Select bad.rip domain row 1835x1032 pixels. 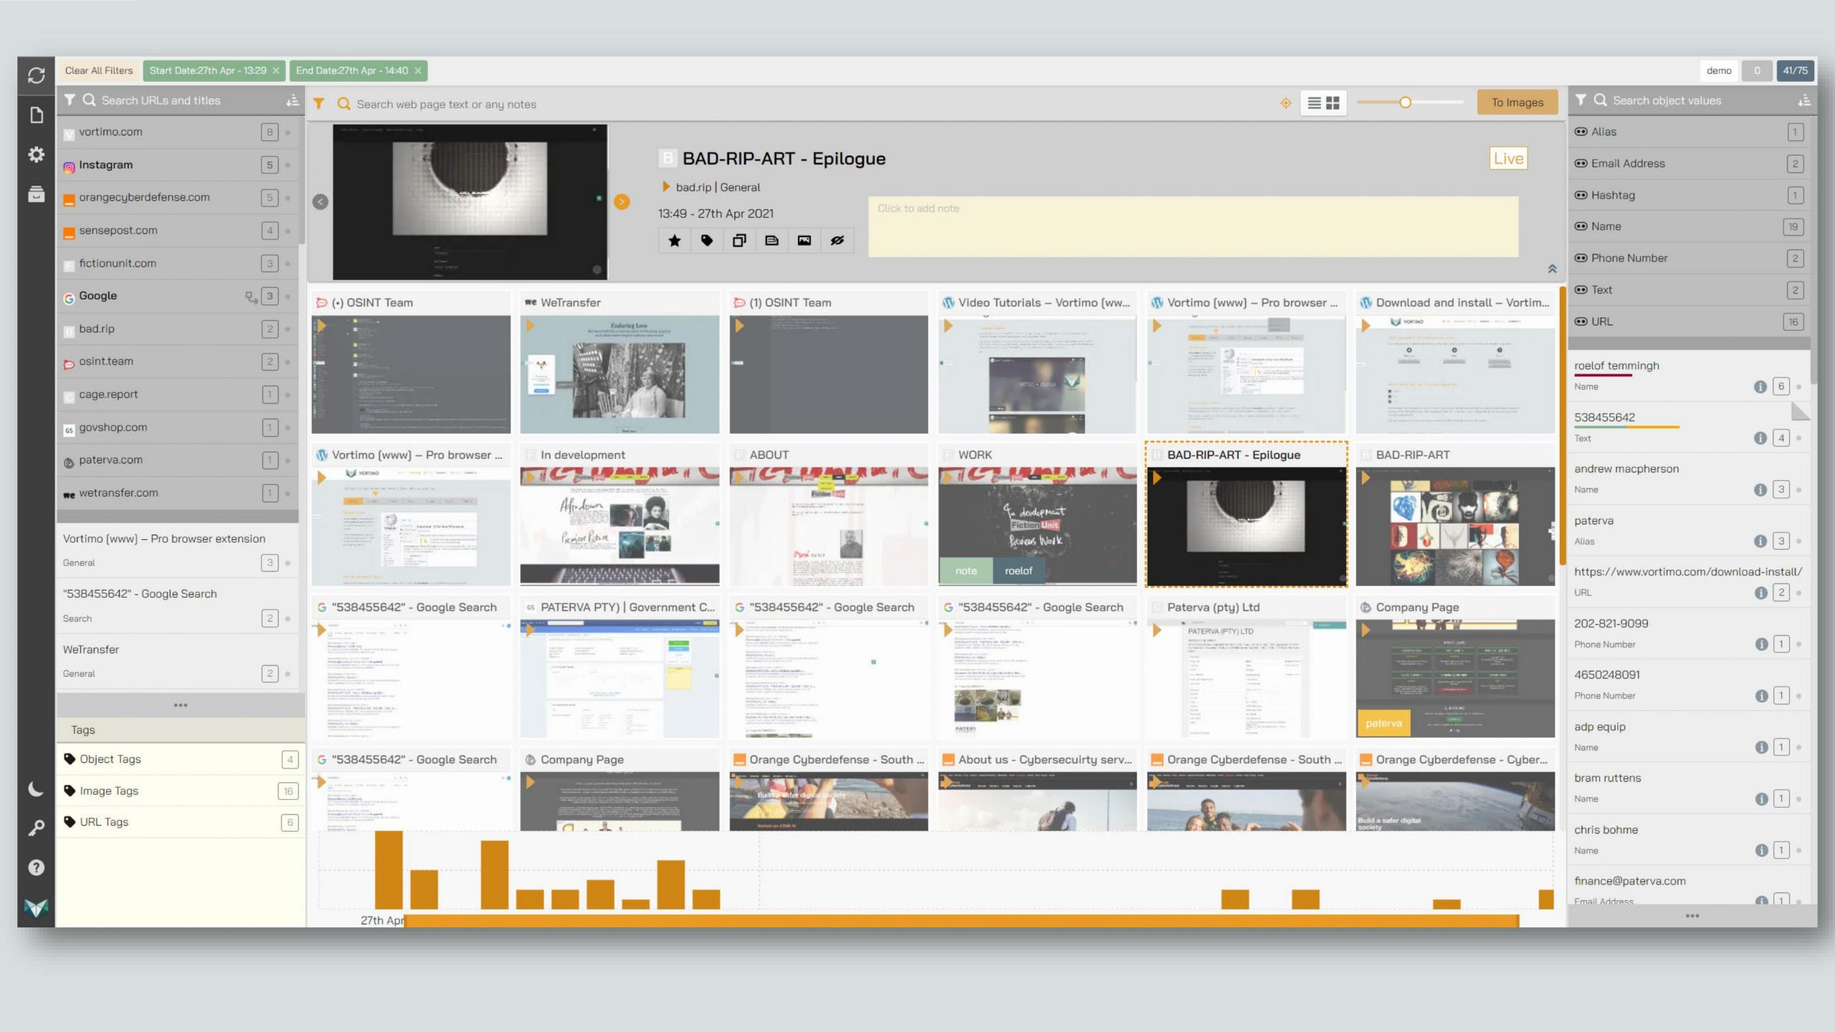[x=177, y=329]
